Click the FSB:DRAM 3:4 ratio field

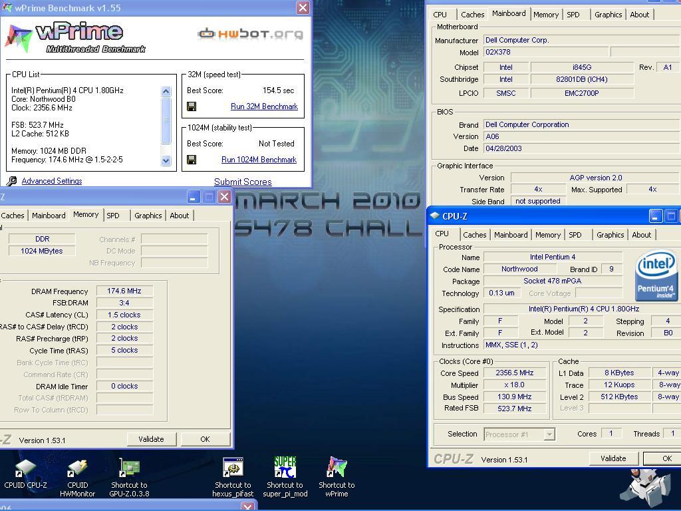(124, 303)
